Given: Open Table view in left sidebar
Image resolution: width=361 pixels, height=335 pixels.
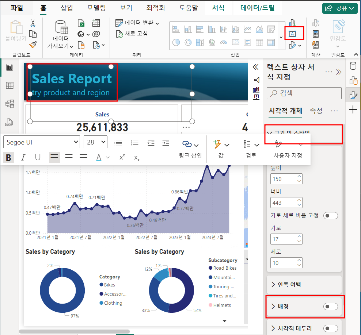Looking at the screenshot, I should coord(9,85).
